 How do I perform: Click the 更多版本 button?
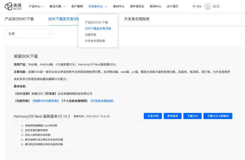[x=173, y=116]
